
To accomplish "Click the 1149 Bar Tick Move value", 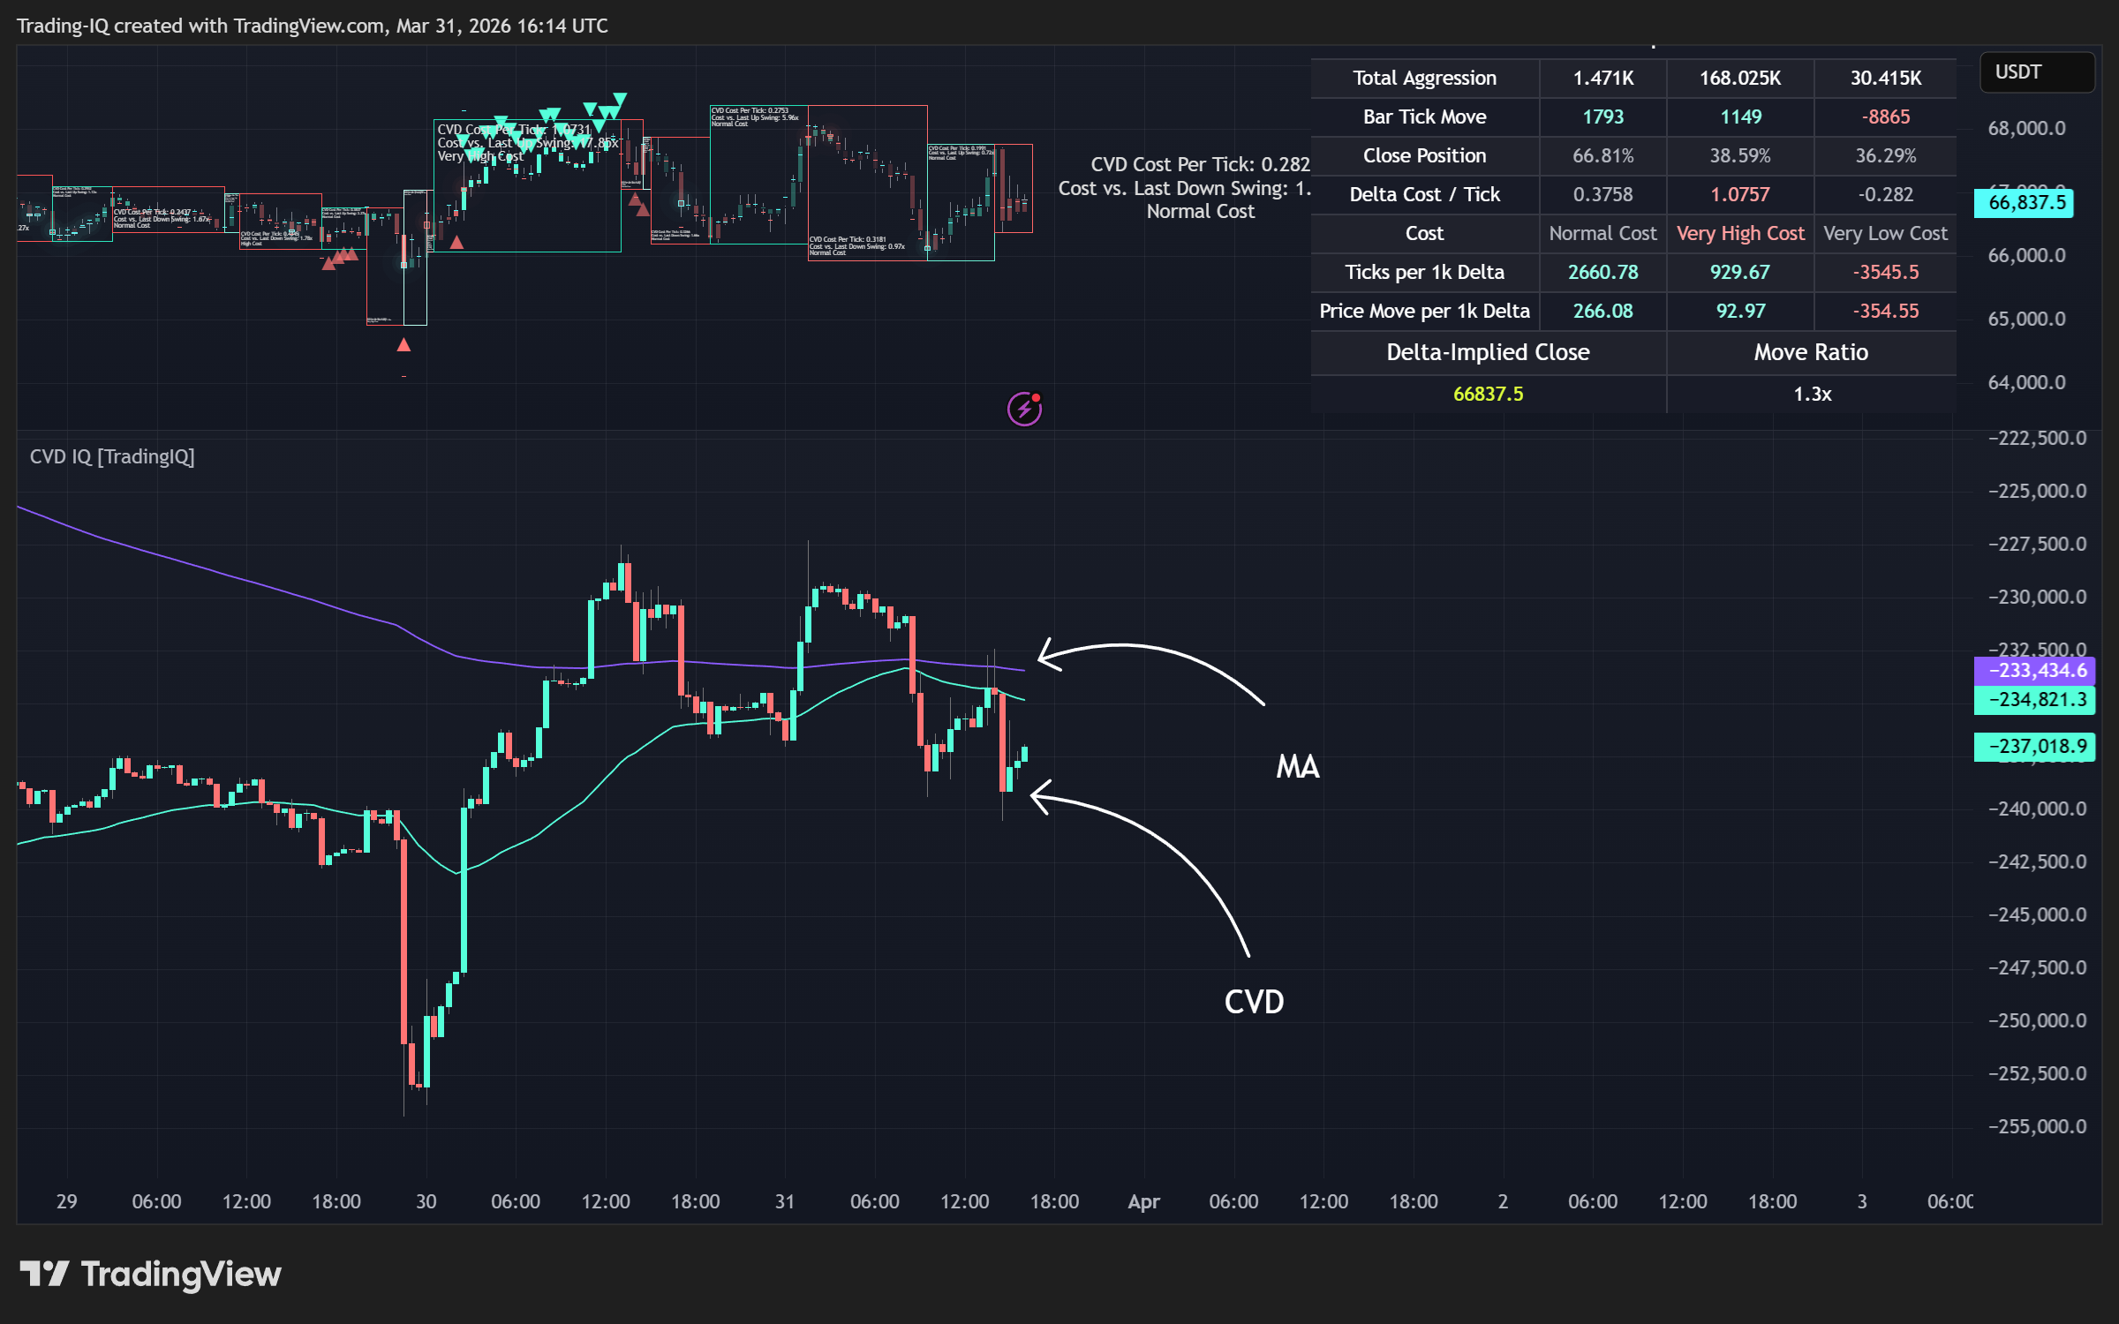I will click(x=1739, y=117).
